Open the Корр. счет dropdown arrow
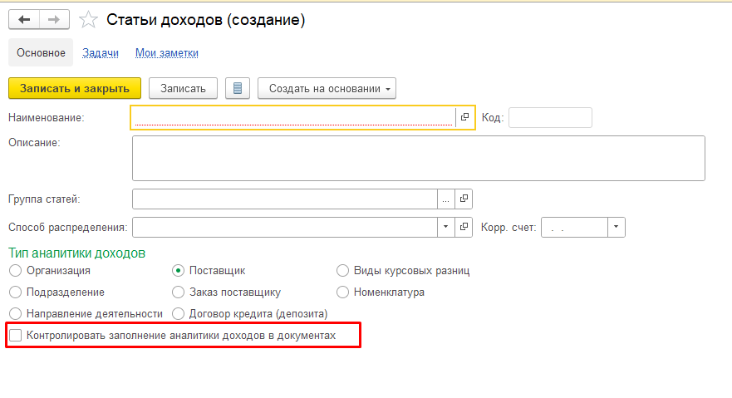Image resolution: width=732 pixels, height=398 pixels. tap(617, 227)
